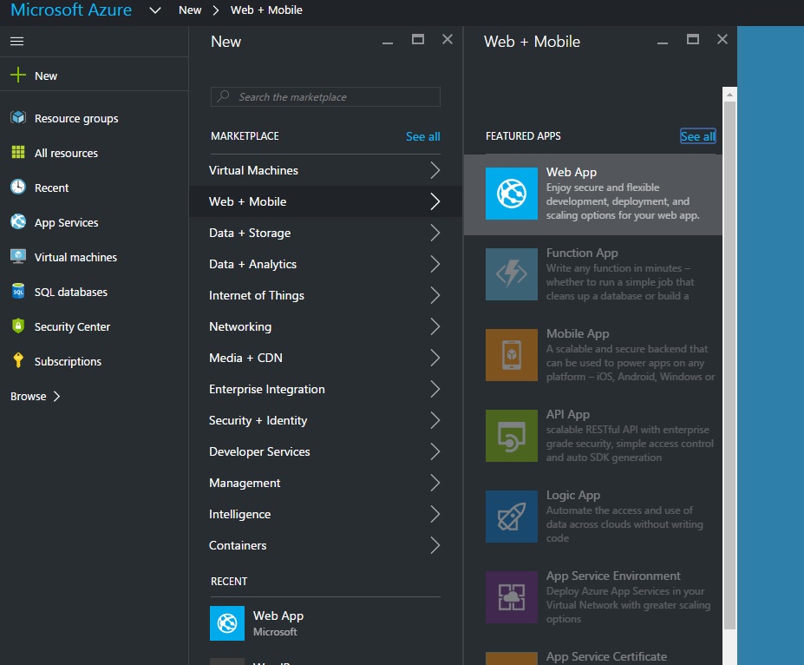Viewport: 804px width, 665px height.
Task: Click the Recent clock icon
Action: coord(18,187)
